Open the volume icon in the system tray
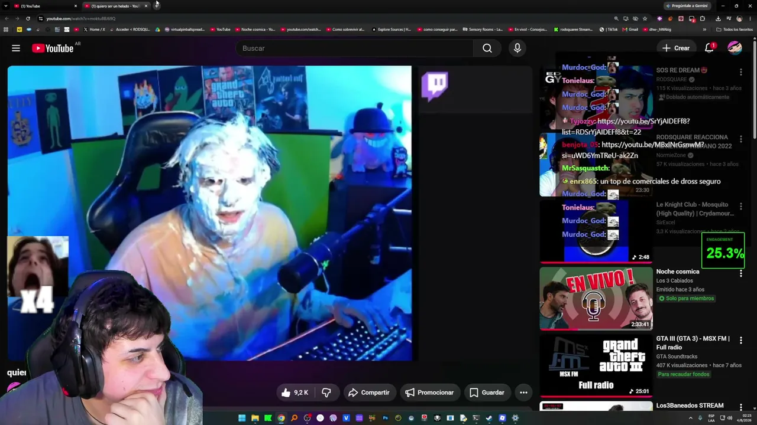This screenshot has width=757, height=425. [x=729, y=419]
